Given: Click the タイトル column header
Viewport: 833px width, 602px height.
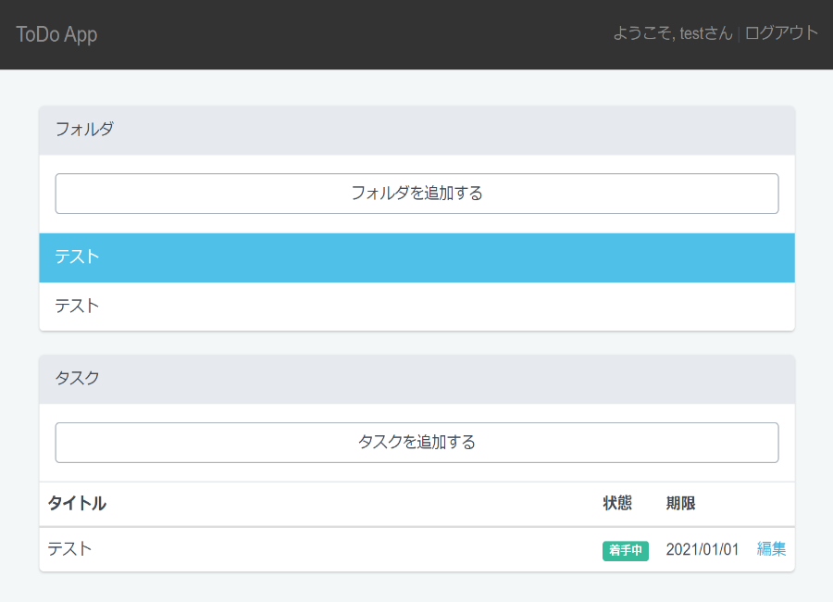Looking at the screenshot, I should click(x=77, y=504).
